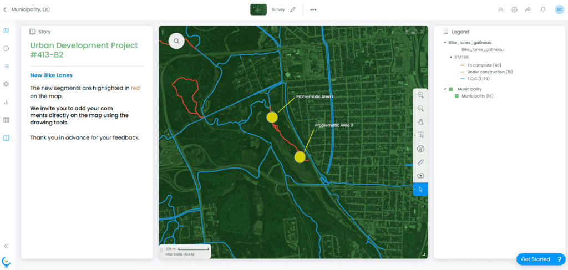Open the story book icon in the left sidebar
The image size is (568, 270).
pyautogui.click(x=6, y=138)
